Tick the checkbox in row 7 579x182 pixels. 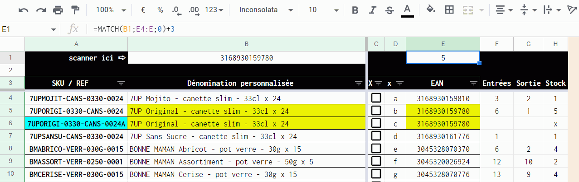tap(376, 136)
